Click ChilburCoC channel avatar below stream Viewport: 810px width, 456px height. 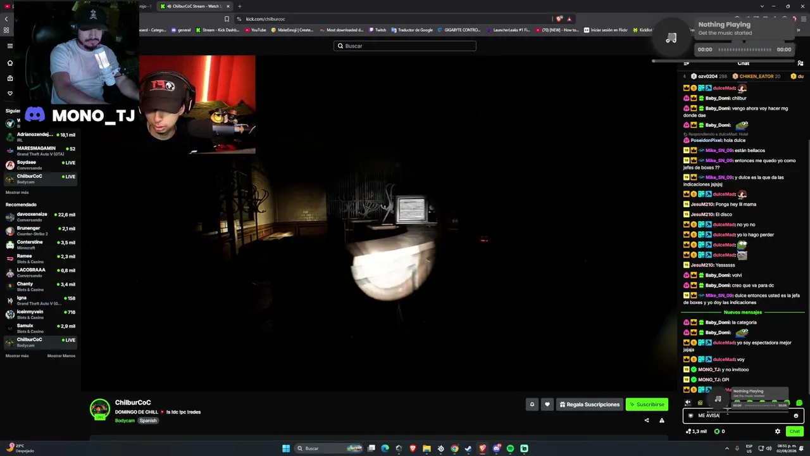[x=99, y=409]
